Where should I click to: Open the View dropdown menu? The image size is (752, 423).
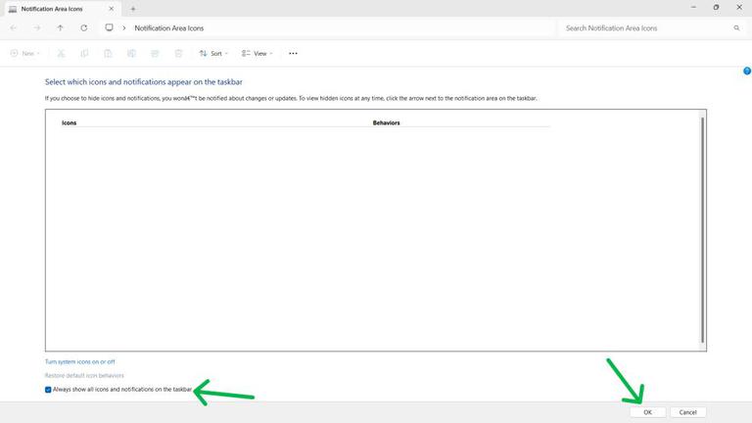pos(258,53)
